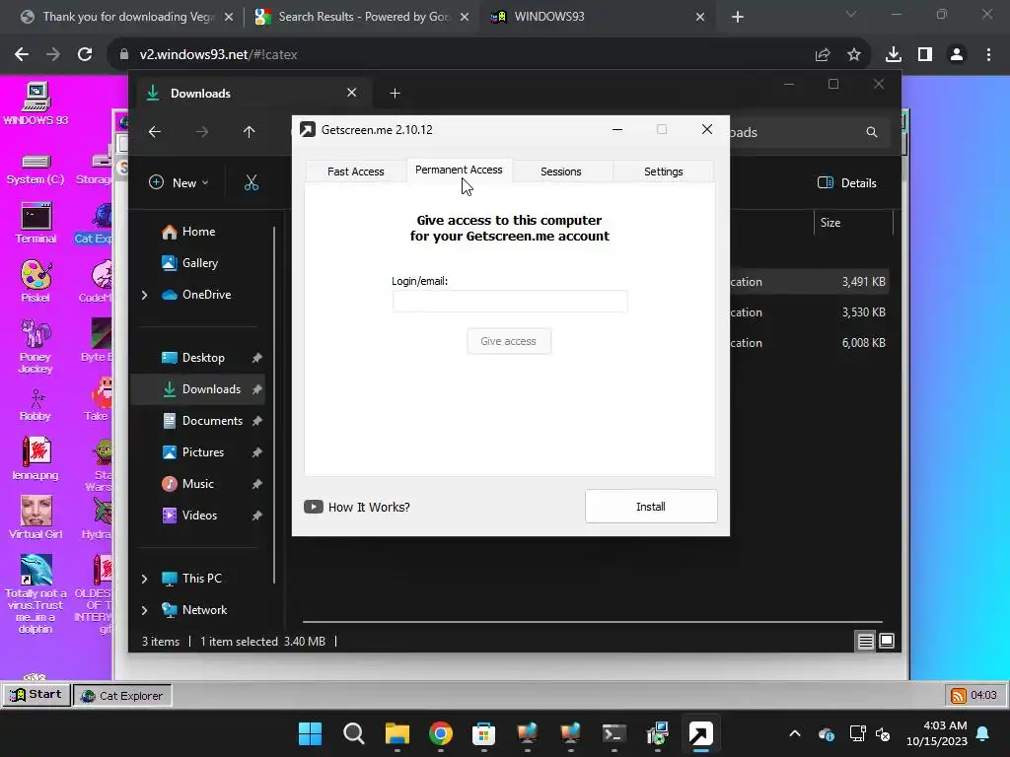
Task: Open the Settings tab in Getscreen.me
Action: tap(664, 172)
